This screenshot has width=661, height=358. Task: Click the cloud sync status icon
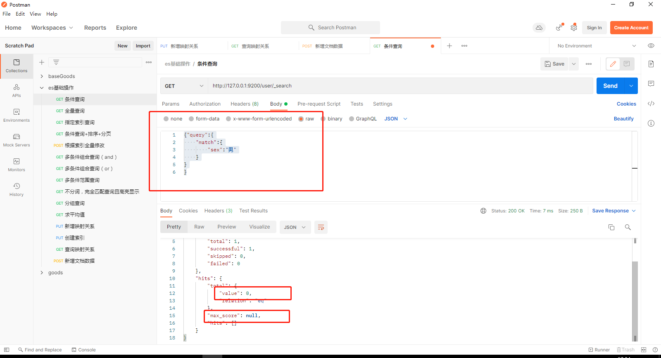[539, 28]
